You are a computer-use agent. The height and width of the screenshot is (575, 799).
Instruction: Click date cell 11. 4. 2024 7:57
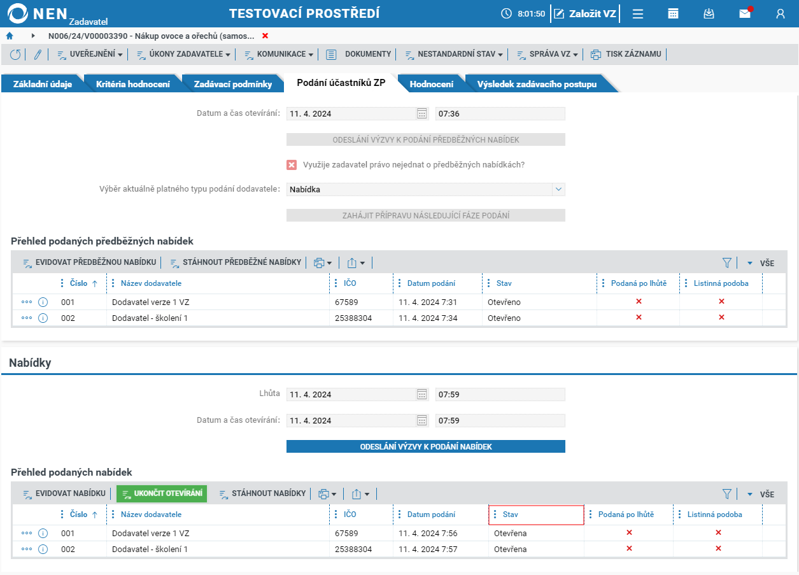point(428,549)
